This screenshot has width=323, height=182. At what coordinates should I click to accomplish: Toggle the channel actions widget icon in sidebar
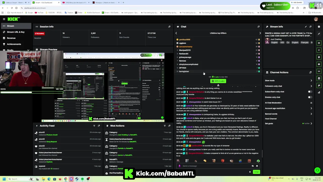319,78
